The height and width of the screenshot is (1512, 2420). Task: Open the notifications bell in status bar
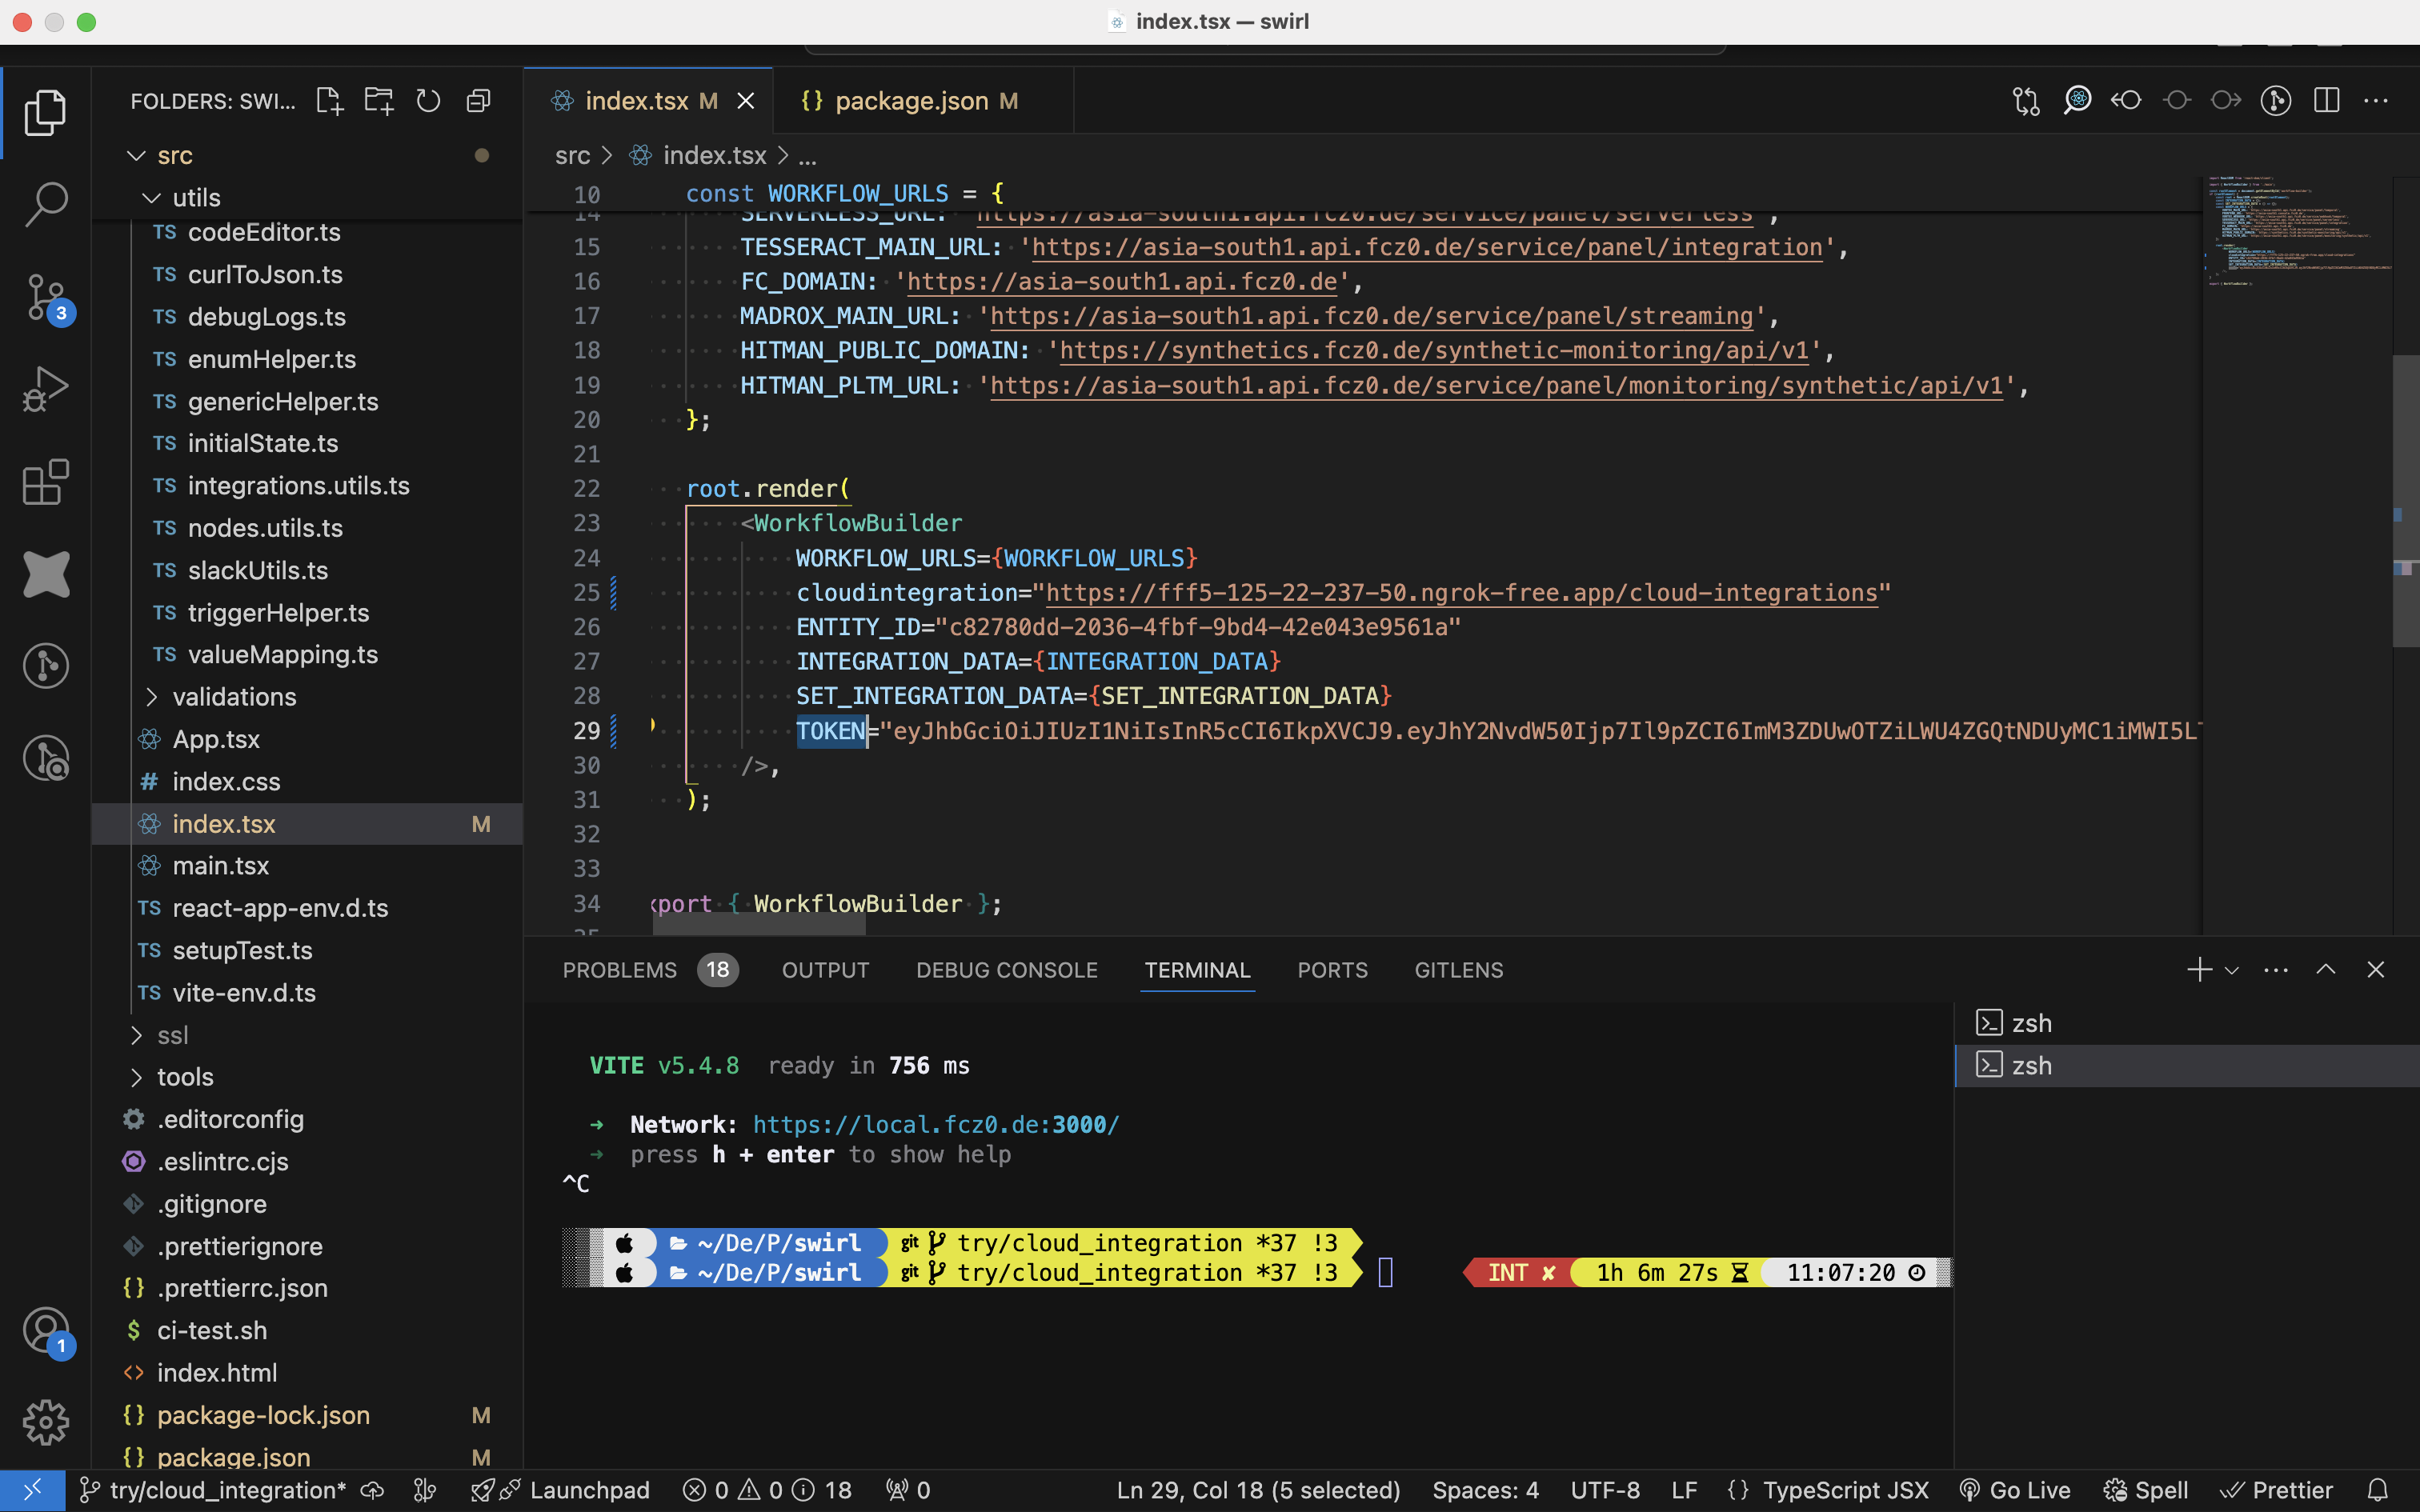2378,1490
